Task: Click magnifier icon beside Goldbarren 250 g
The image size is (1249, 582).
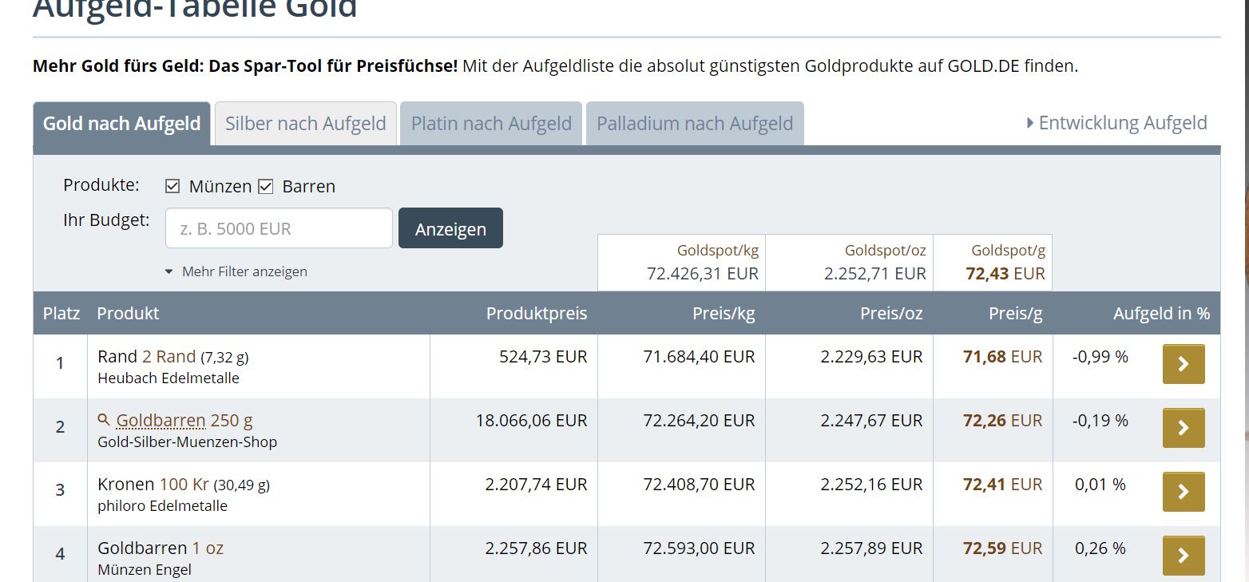Action: pos(103,420)
